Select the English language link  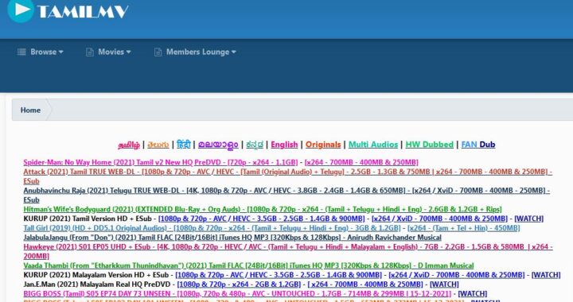point(284,145)
